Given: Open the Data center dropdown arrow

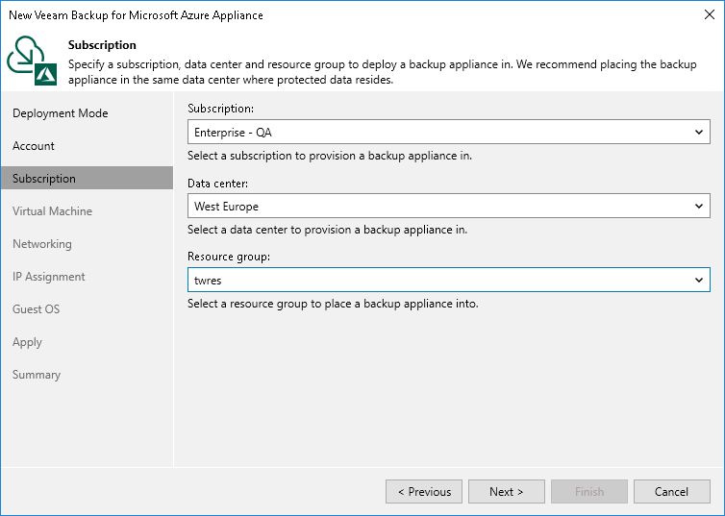Looking at the screenshot, I should click(699, 206).
